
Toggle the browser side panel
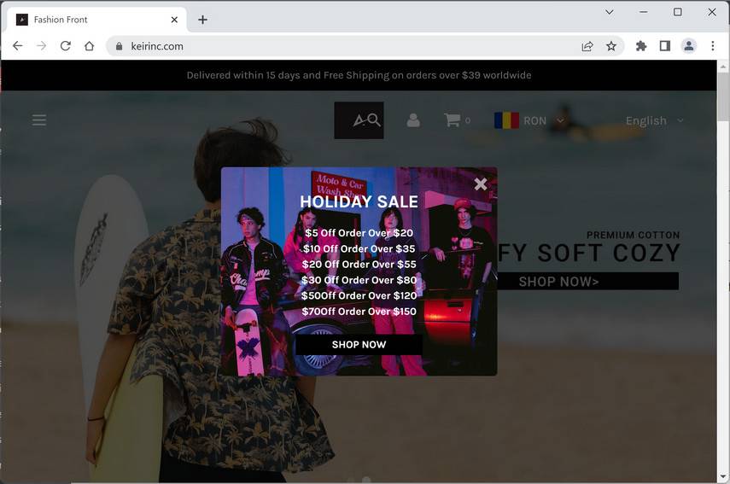pos(665,45)
